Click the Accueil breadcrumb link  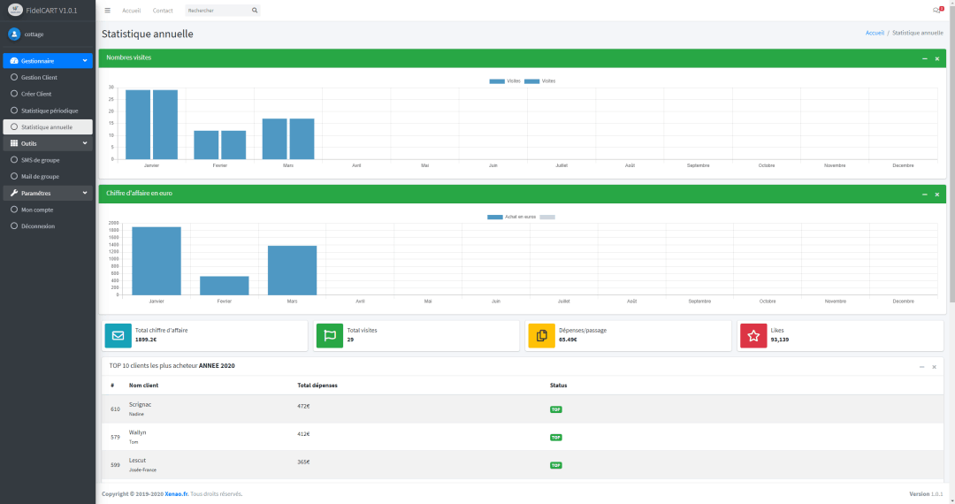(x=875, y=33)
